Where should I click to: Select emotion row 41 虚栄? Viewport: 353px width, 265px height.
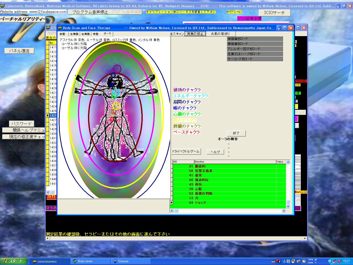(x=229, y=175)
